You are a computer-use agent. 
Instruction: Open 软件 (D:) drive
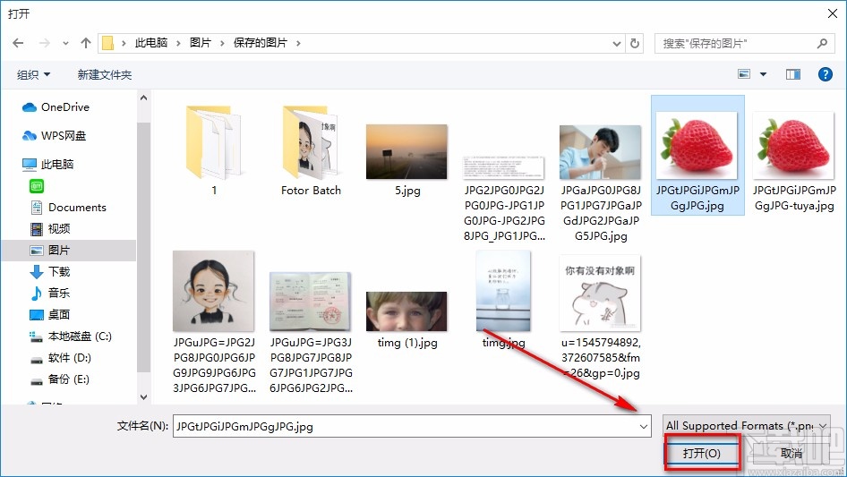[x=61, y=358]
